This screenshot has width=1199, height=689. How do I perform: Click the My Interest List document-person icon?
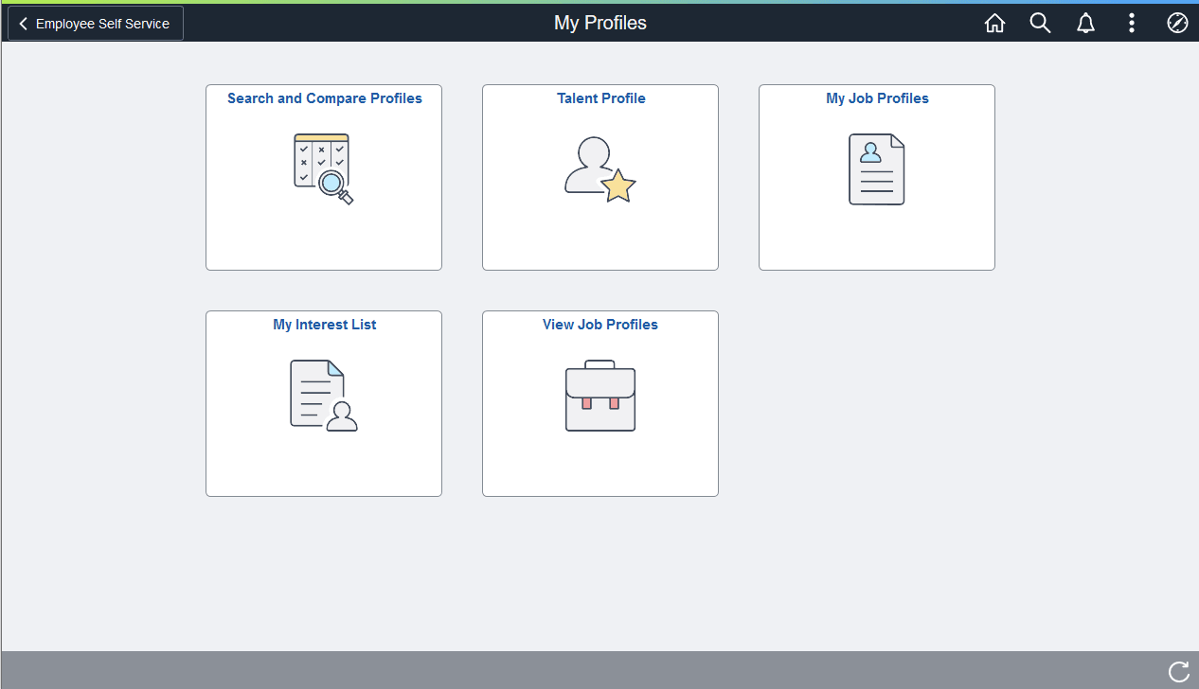323,395
